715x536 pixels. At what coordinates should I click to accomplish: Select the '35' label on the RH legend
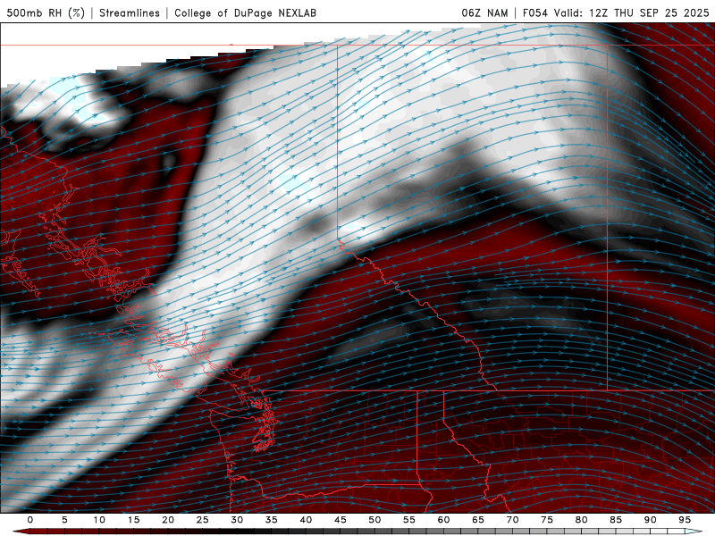pos(272,520)
